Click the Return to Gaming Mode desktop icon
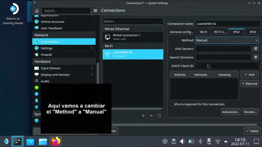 point(13,14)
